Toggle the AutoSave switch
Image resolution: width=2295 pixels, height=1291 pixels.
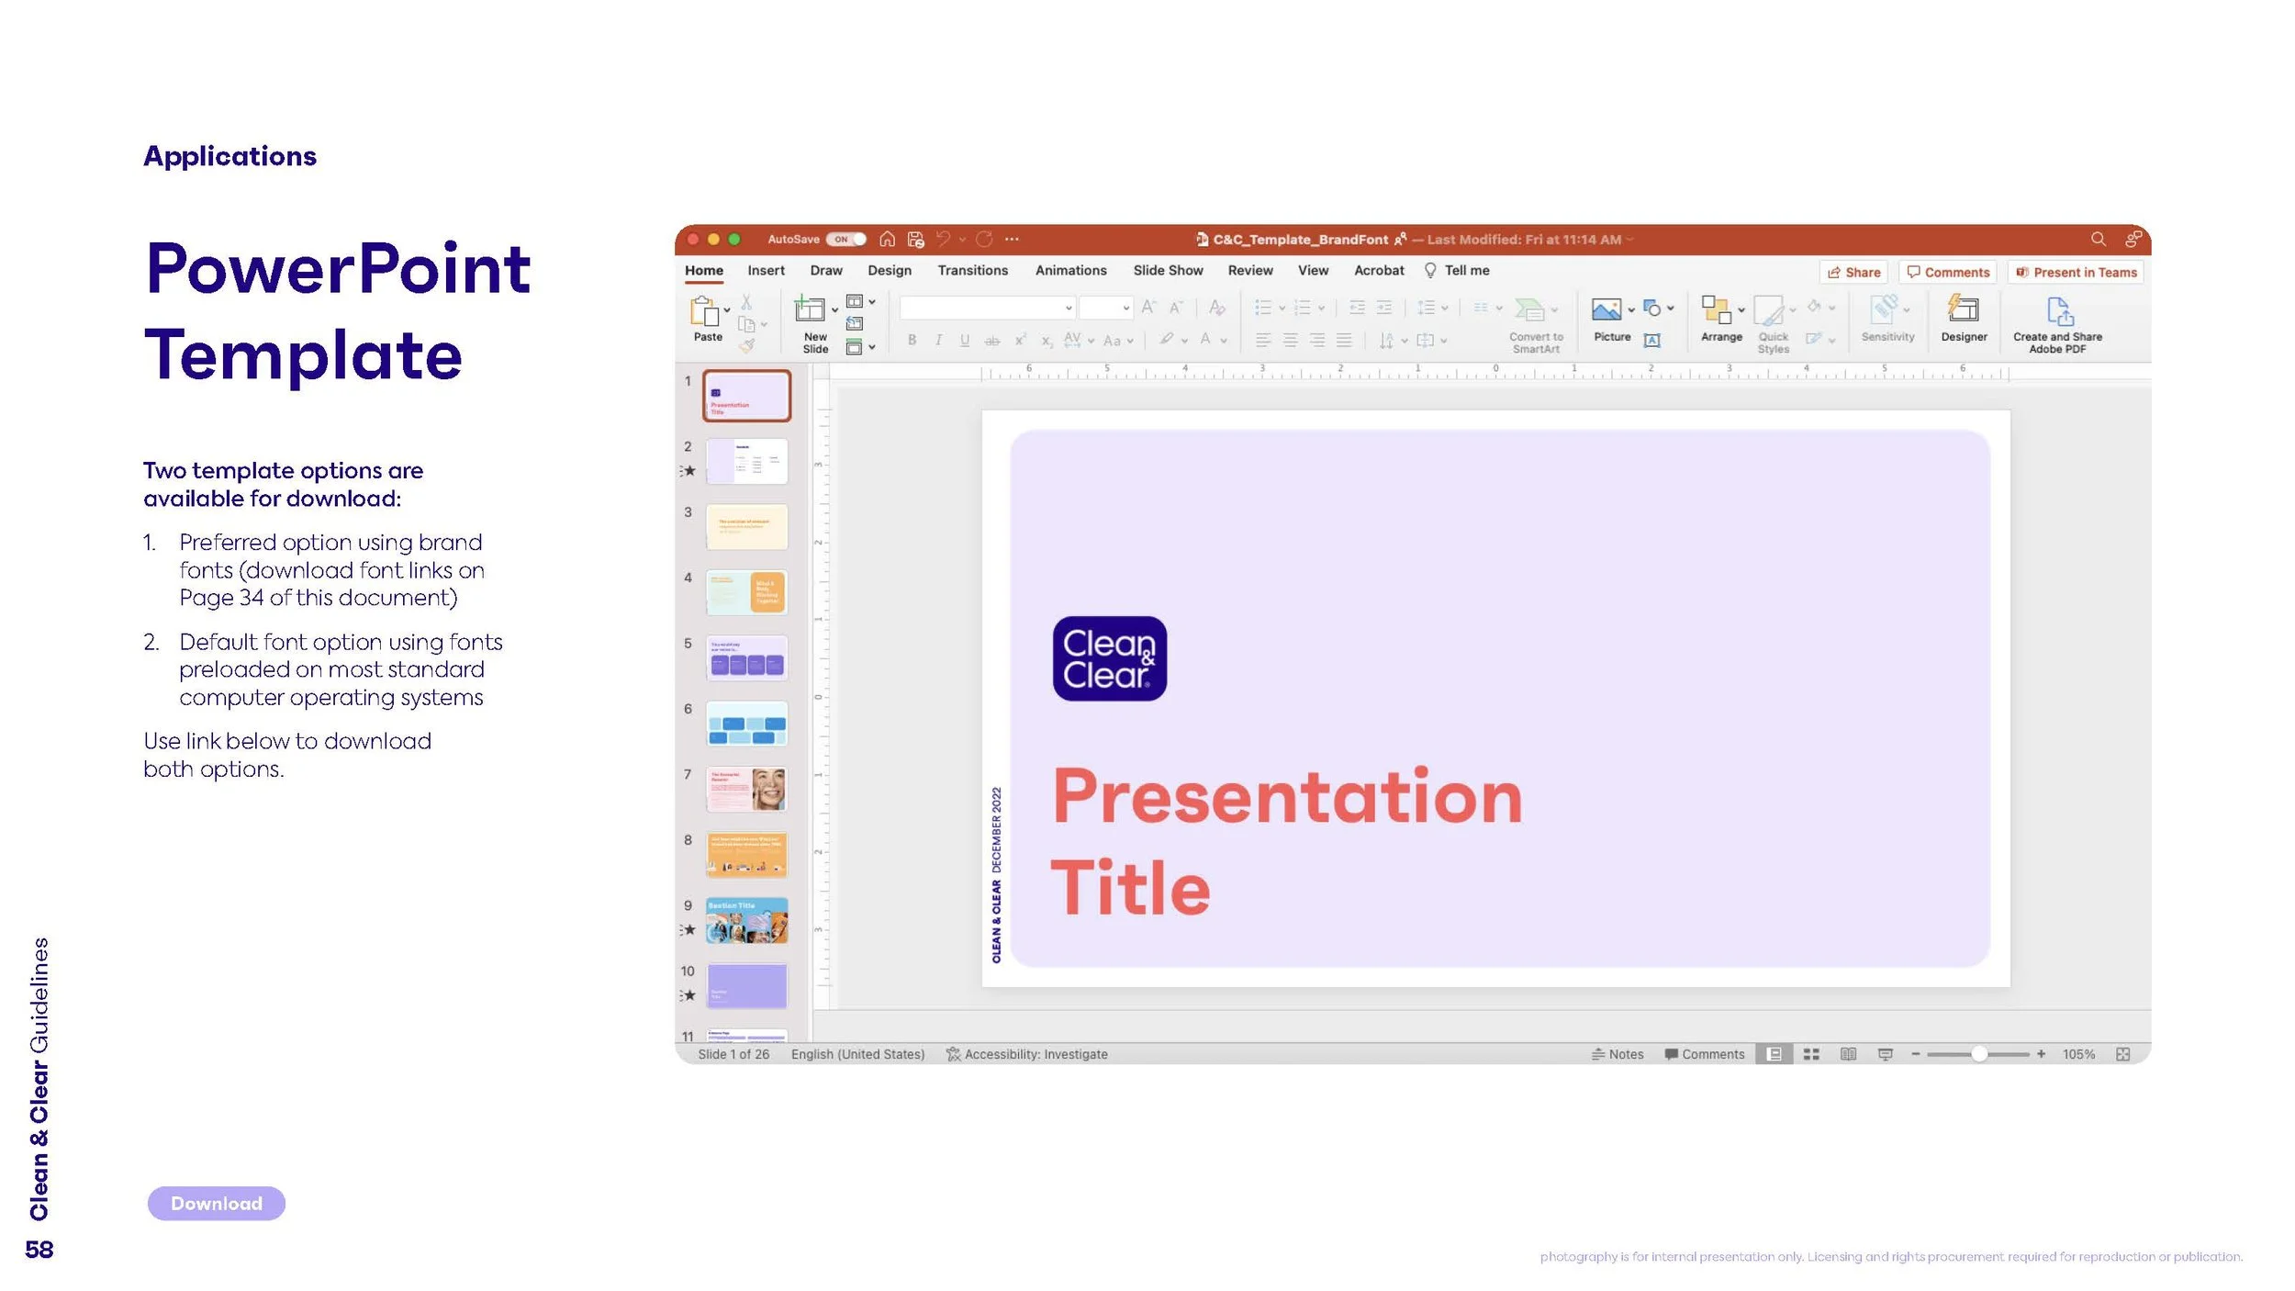845,239
